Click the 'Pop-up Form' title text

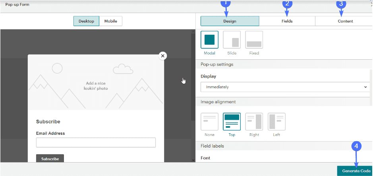(17, 4)
